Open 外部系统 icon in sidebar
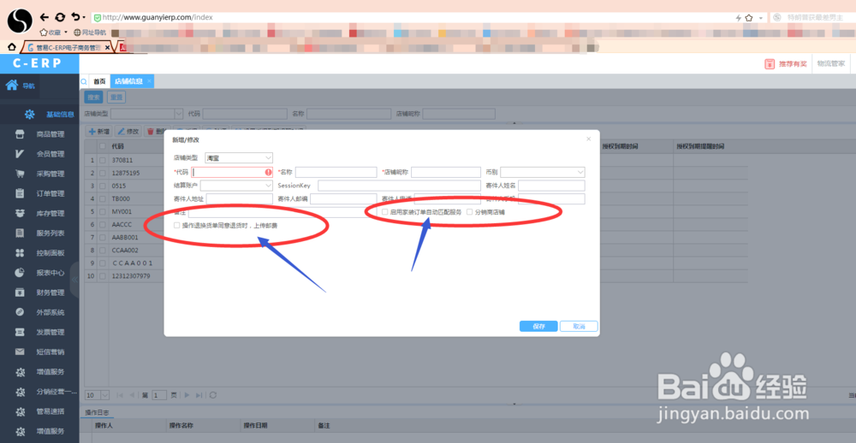 click(20, 312)
